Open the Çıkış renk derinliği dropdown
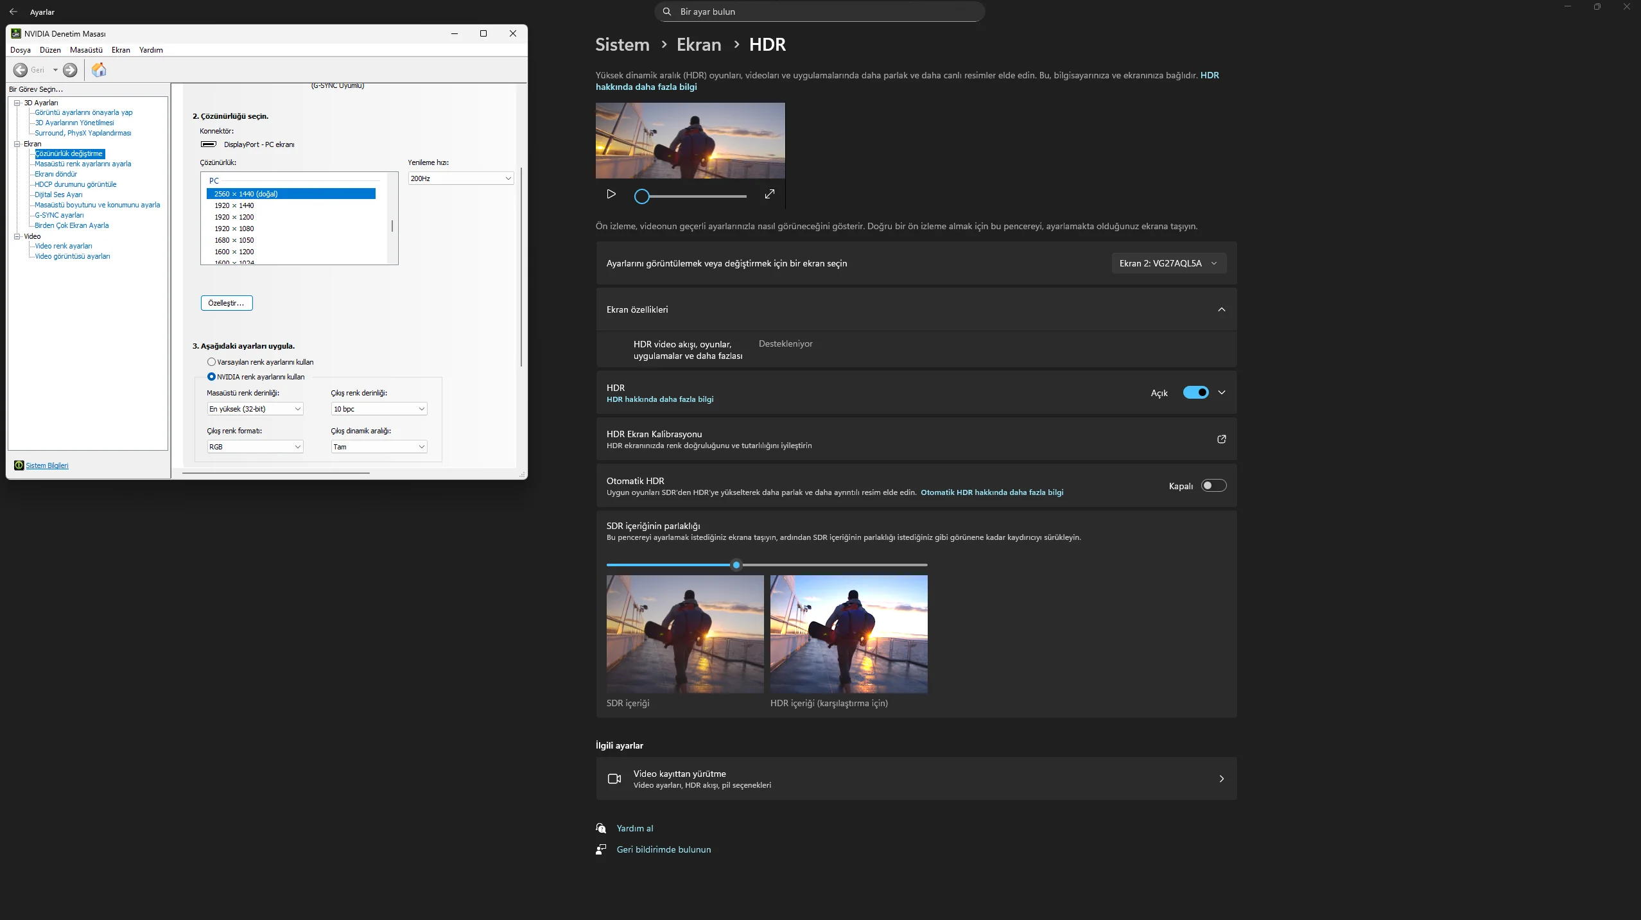This screenshot has width=1641, height=920. [379, 409]
